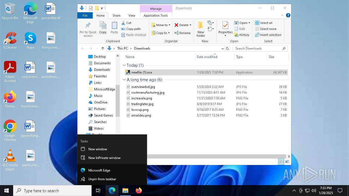Refresh the Downloads folder
The height and width of the screenshot is (196, 349).
[x=228, y=48]
